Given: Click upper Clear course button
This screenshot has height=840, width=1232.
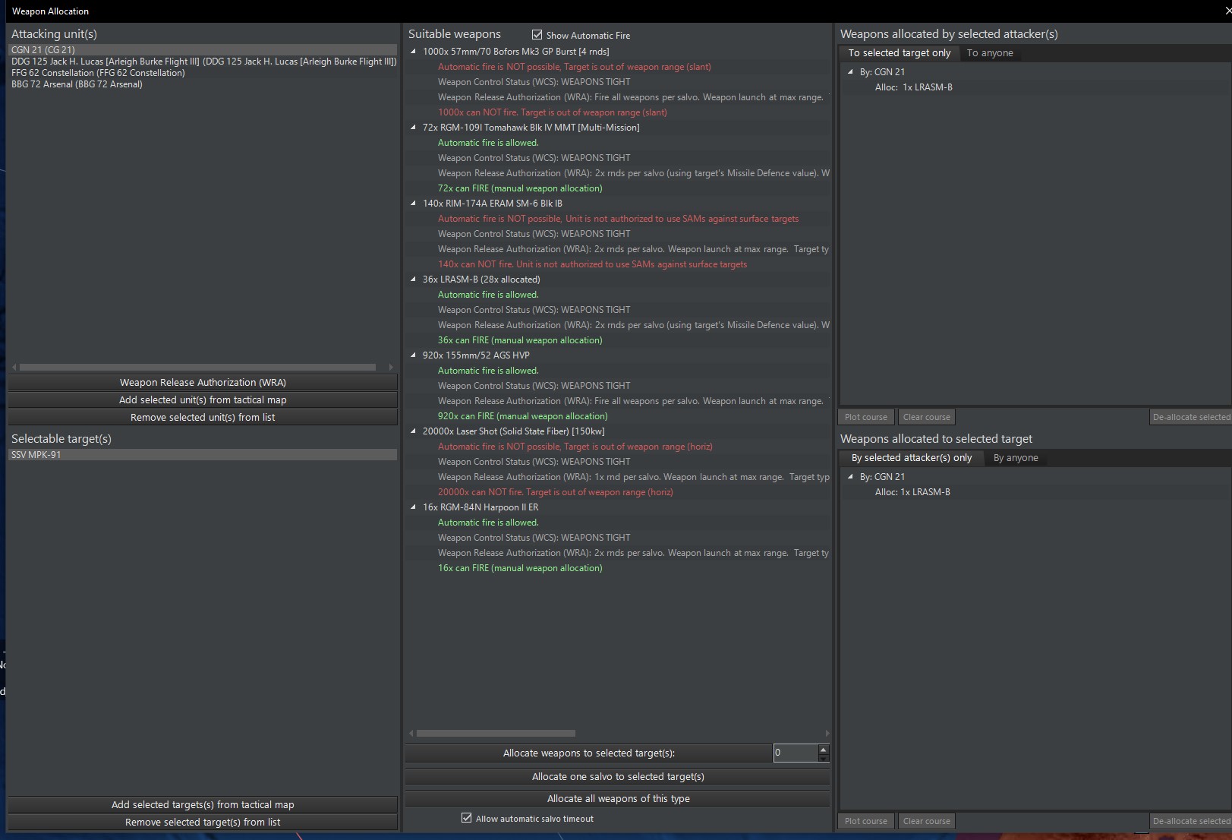Looking at the screenshot, I should (927, 417).
